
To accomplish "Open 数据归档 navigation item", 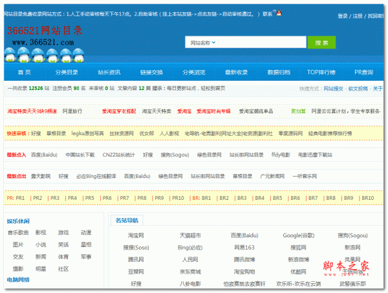I will 279,72.
